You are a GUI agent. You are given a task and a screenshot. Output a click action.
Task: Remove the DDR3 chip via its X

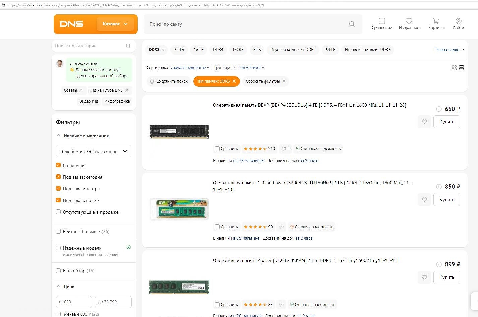click(x=163, y=50)
